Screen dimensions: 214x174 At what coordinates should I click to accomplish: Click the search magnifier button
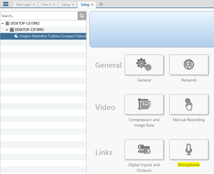click(x=82, y=16)
